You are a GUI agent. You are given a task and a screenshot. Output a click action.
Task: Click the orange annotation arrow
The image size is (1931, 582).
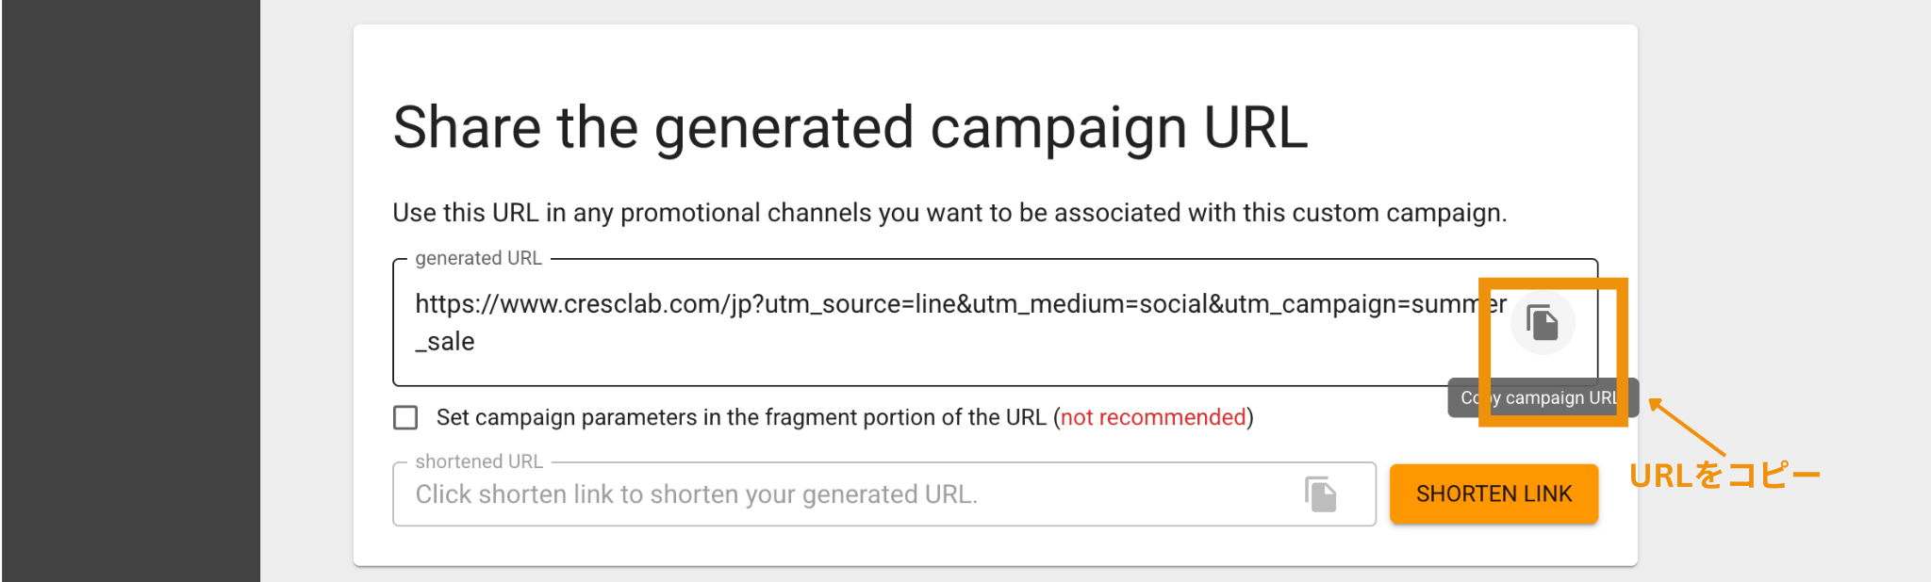coord(1688,428)
